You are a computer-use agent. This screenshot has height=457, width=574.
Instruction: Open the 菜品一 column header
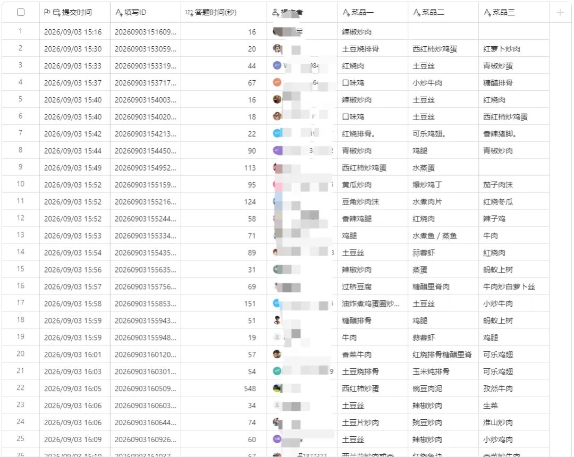[373, 12]
